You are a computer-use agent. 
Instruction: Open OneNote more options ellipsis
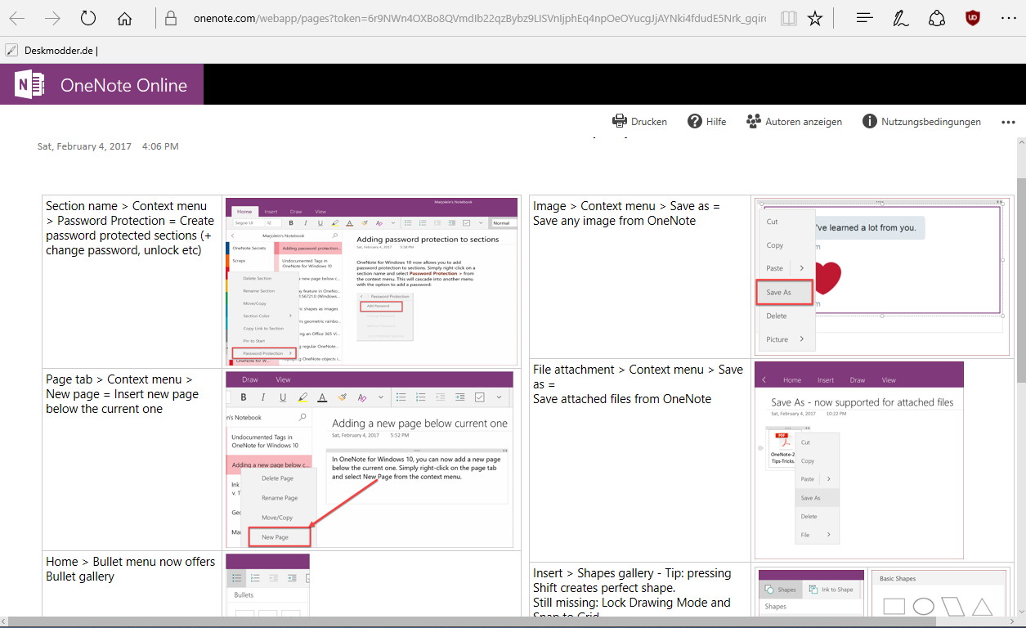coord(1008,122)
